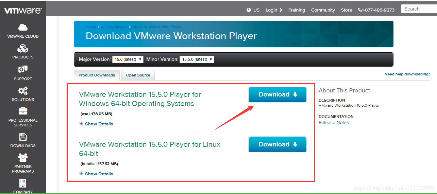Click the VMware logo
Viewport: 437px width, 194px height.
click(x=23, y=10)
